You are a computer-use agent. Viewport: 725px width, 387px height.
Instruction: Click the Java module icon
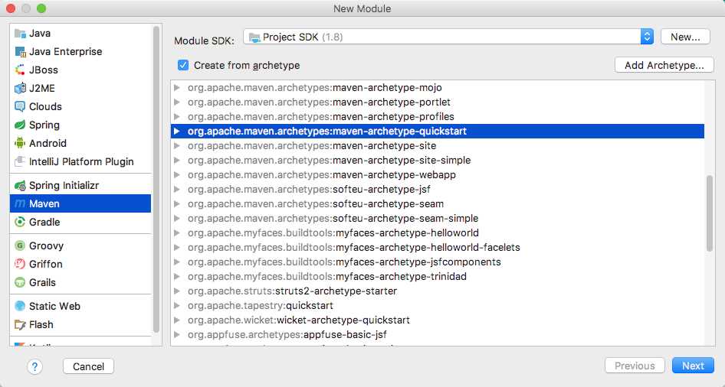click(x=20, y=33)
